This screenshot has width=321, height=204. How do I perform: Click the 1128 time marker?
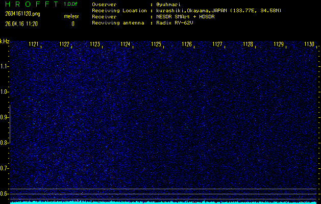[x=248, y=44]
